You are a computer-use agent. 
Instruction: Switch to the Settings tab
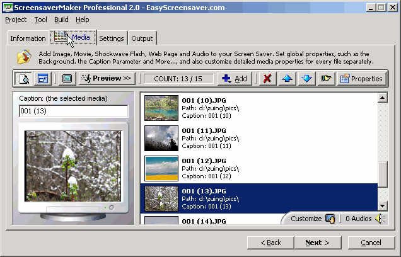coord(112,38)
